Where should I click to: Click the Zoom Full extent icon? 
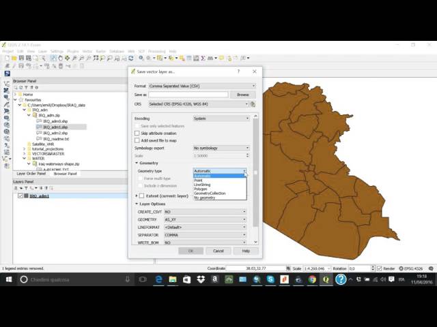pyautogui.click(x=96, y=58)
